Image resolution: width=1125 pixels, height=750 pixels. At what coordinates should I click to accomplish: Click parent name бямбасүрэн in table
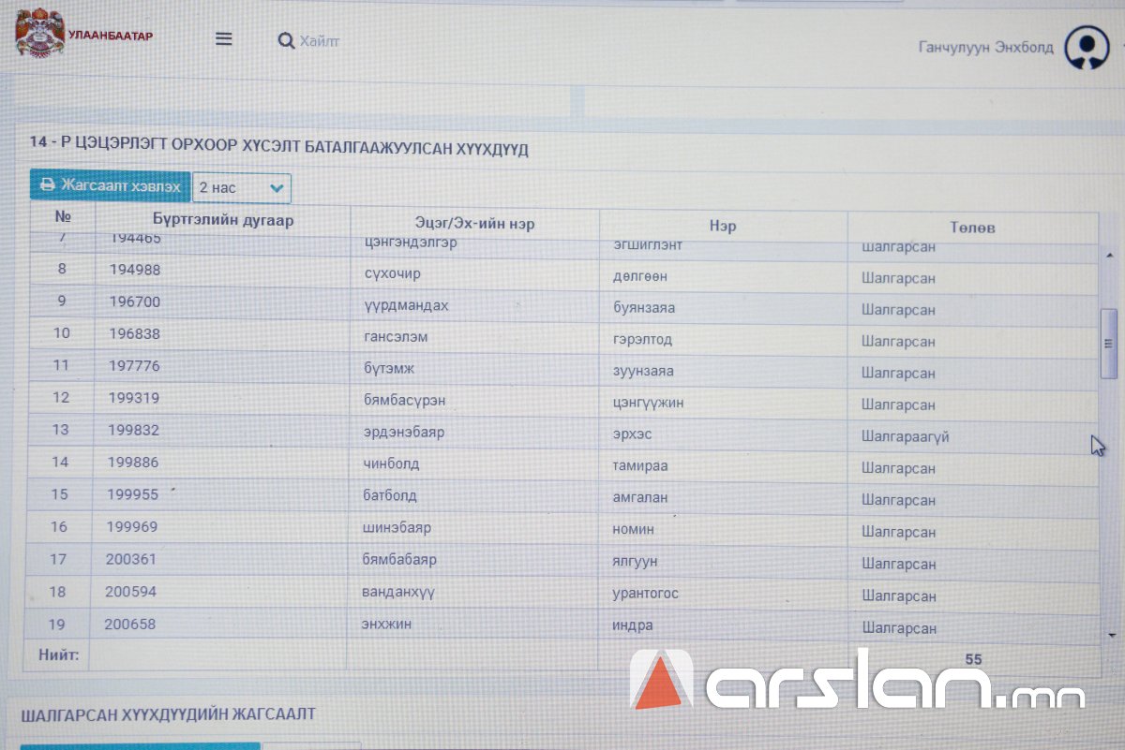404,400
